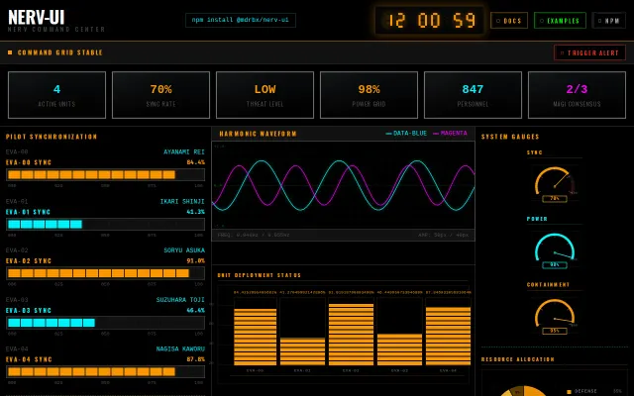634x396 pixels.
Task: Click the Resource Allocation heading
Action: (x=517, y=359)
